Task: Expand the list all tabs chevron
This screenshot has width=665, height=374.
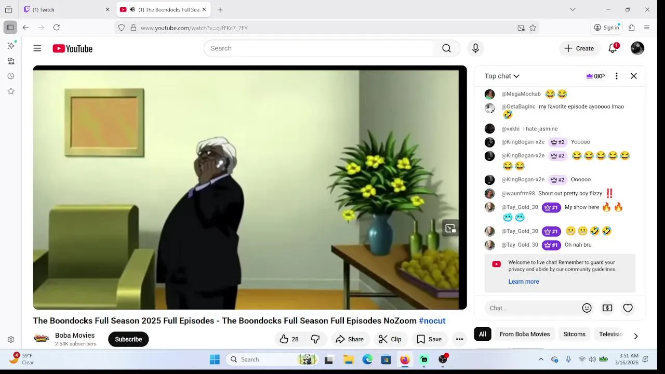Action: click(573, 9)
